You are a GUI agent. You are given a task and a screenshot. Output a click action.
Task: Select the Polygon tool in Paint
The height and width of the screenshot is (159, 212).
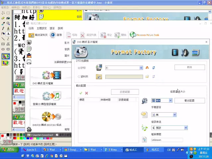[8, 44]
